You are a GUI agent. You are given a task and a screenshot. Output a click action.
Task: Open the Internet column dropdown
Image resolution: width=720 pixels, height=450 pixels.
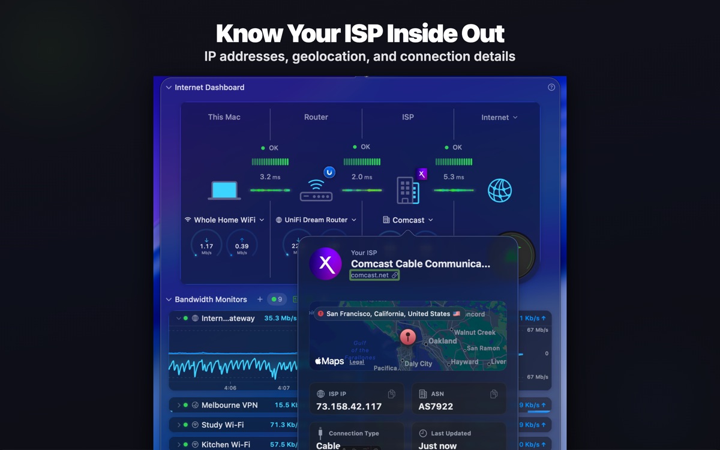tap(499, 118)
